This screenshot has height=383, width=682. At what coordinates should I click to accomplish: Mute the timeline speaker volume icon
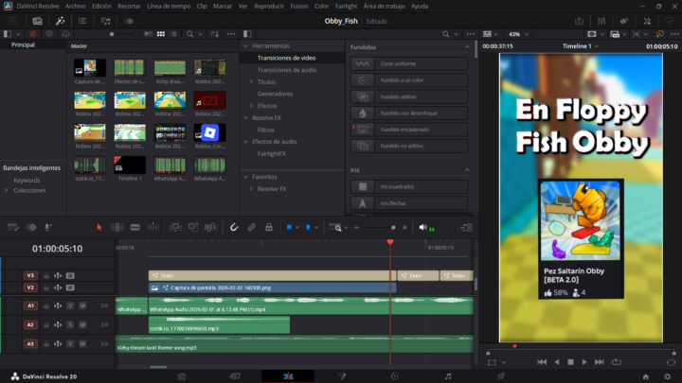tap(422, 227)
